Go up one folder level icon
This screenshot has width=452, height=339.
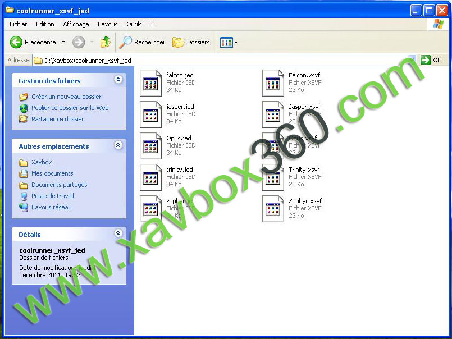pyautogui.click(x=106, y=42)
